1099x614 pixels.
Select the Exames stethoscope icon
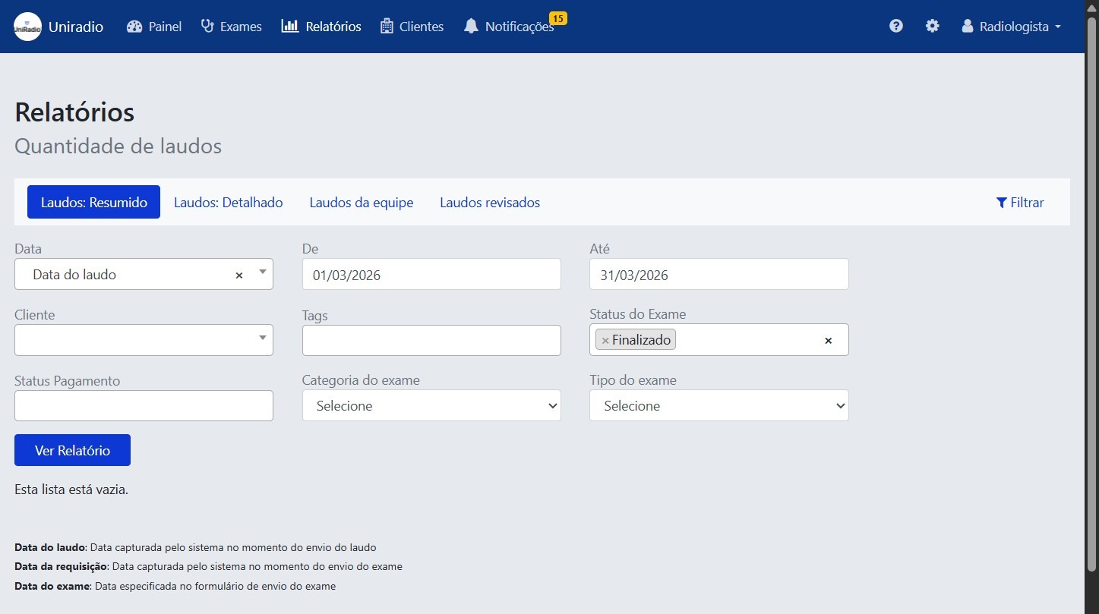point(206,26)
